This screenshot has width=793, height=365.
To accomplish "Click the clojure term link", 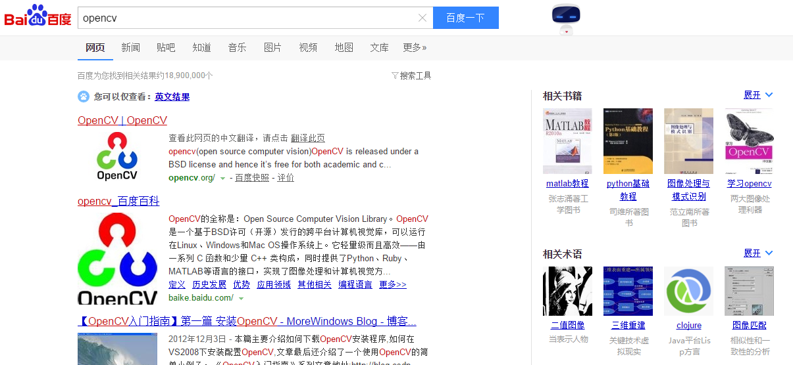I will point(688,326).
